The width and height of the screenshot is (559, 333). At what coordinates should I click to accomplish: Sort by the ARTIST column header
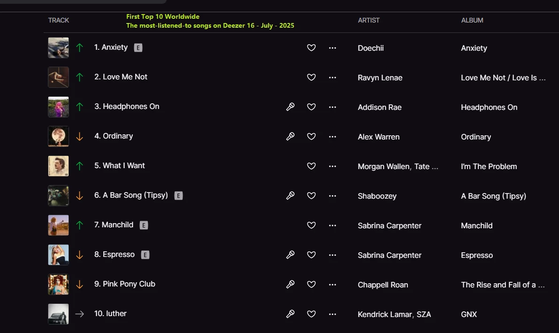(x=368, y=20)
